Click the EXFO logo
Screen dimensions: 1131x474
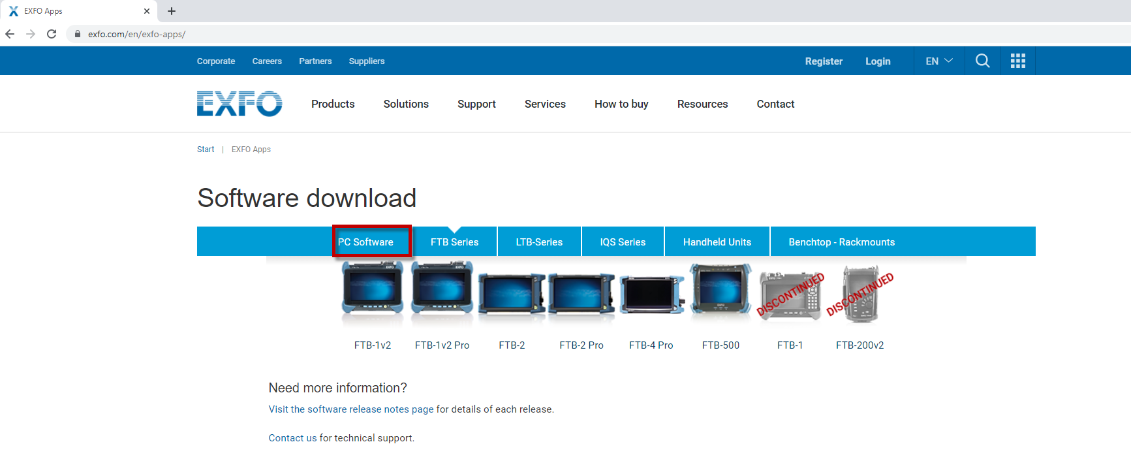click(240, 104)
